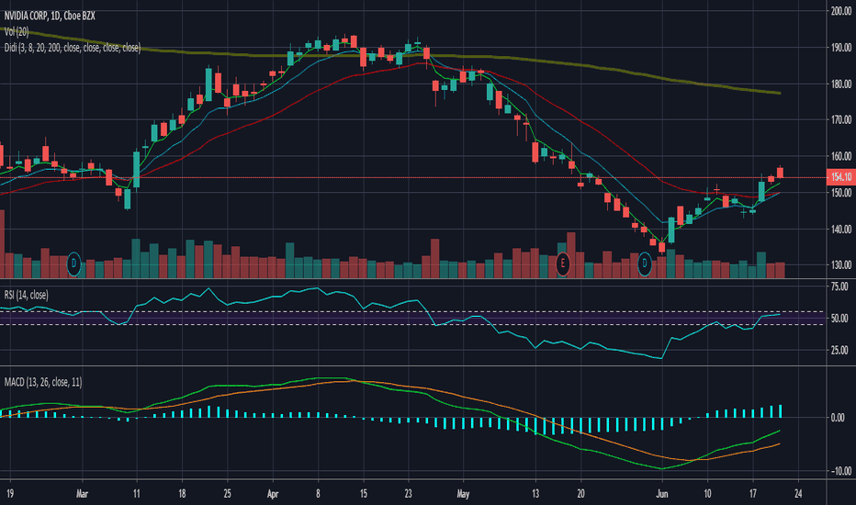Click the tall green candle on March 11

(x=137, y=169)
